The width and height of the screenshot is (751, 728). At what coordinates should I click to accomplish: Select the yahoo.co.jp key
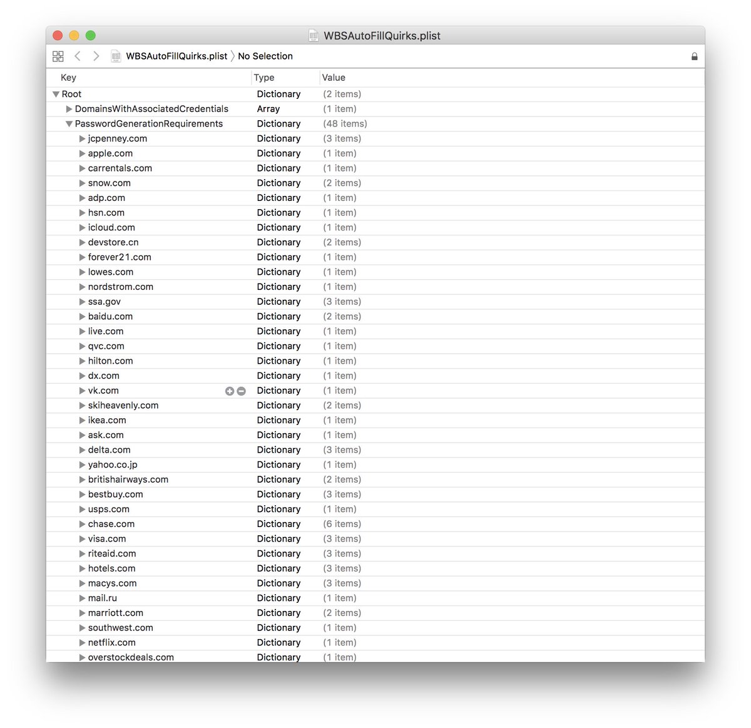tap(113, 465)
